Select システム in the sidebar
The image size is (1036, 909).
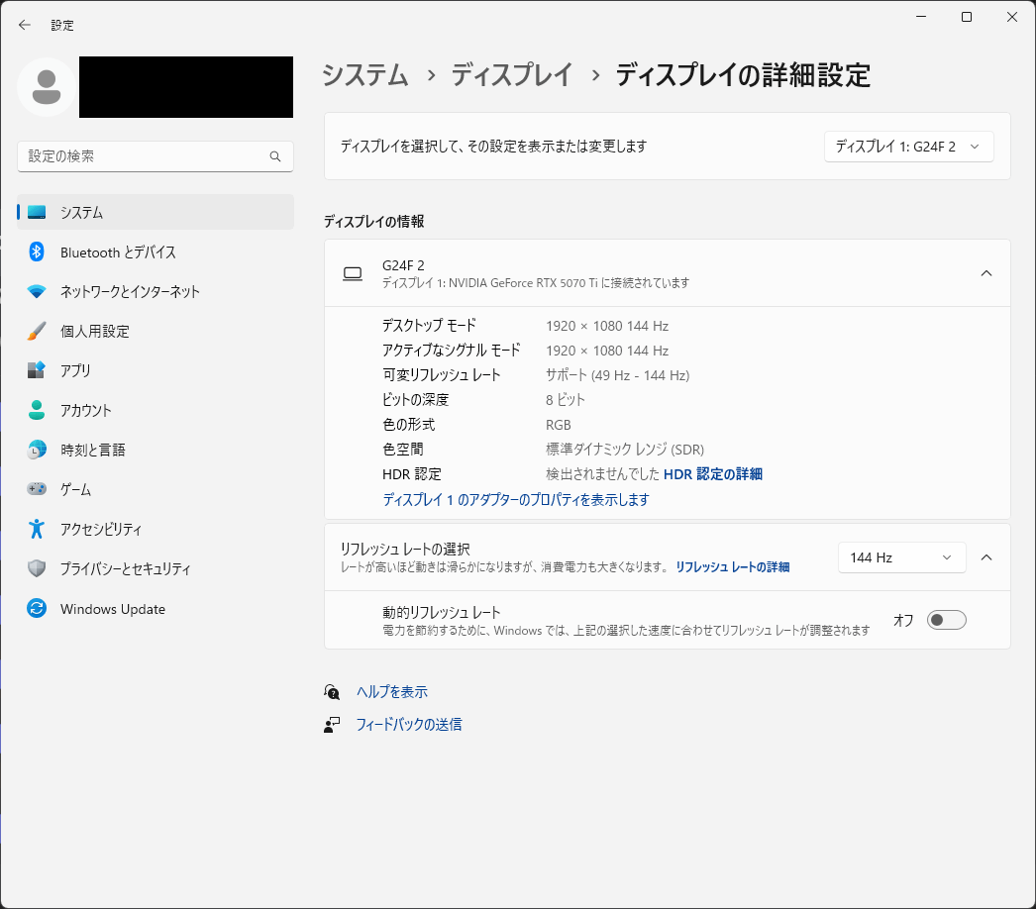click(x=155, y=212)
